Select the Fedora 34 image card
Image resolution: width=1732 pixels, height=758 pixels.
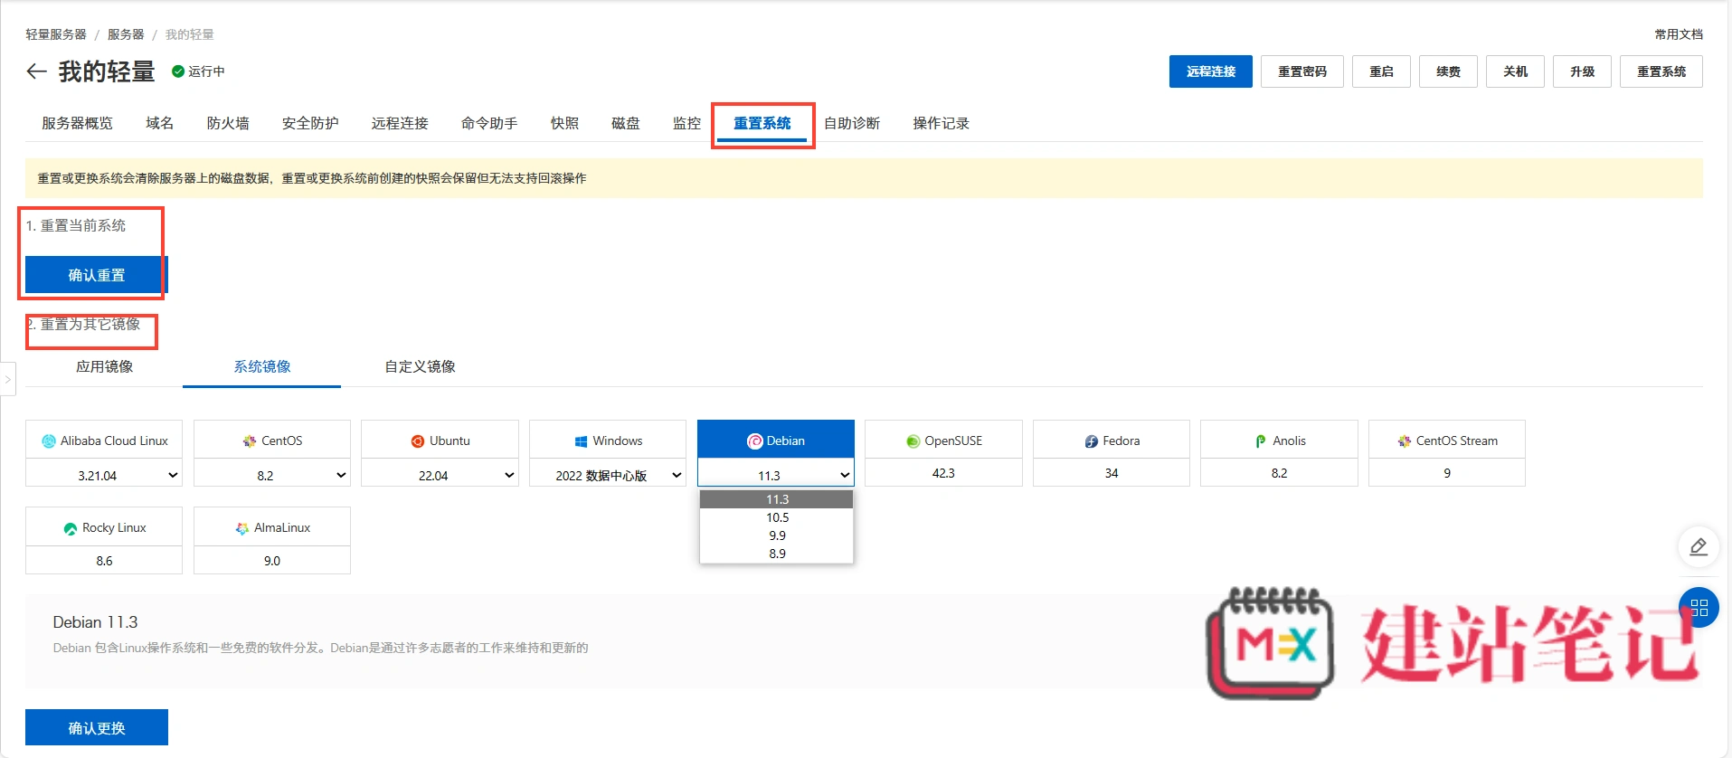(x=1112, y=453)
